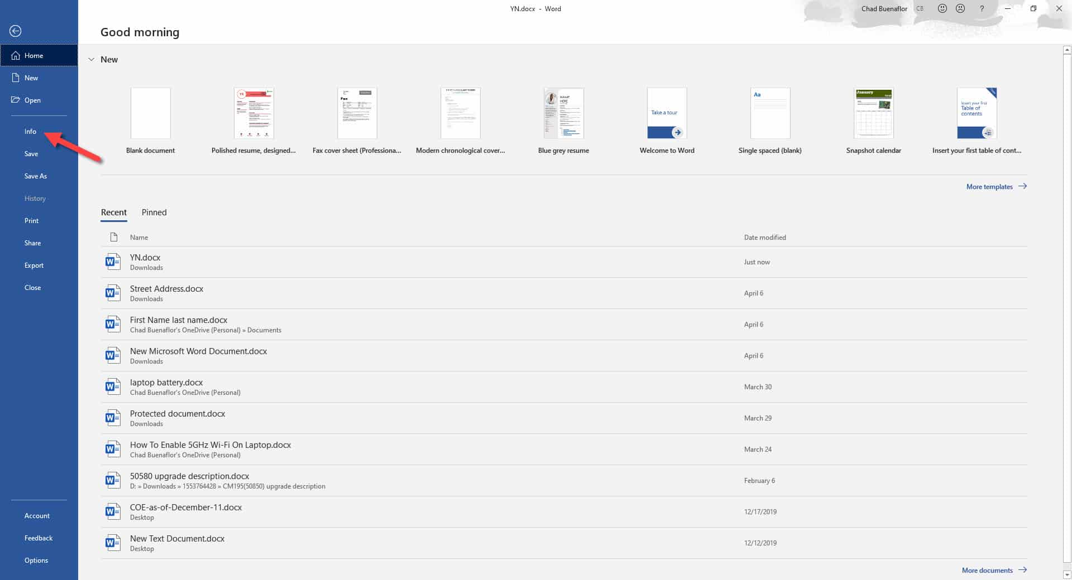Sort by the Name column header
Image resolution: width=1072 pixels, height=580 pixels.
139,238
